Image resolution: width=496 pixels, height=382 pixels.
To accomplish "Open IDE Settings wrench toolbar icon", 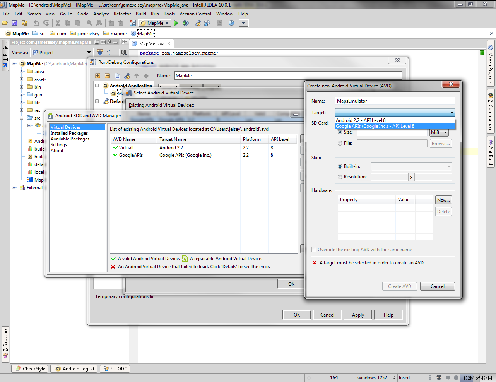I will (198, 23).
